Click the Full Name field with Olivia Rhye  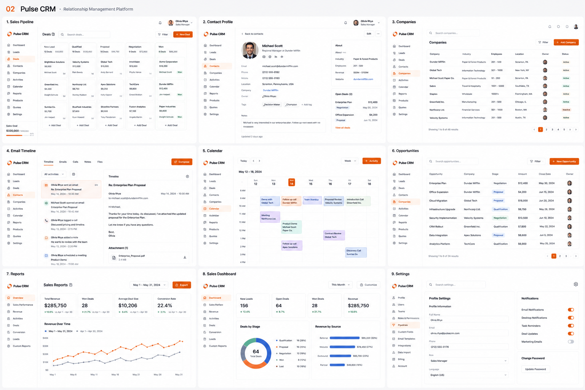[468, 320]
